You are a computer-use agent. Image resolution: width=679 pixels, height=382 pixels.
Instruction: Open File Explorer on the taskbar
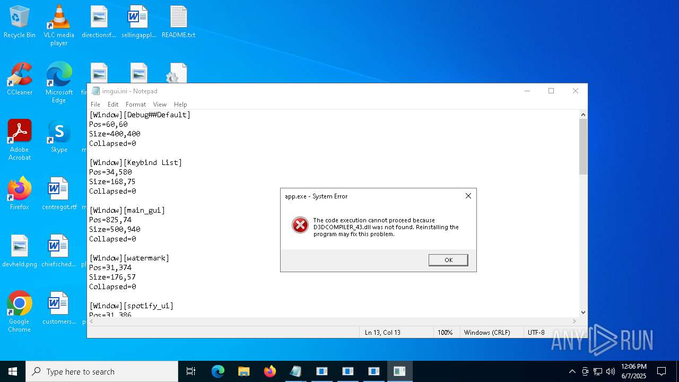pyautogui.click(x=244, y=371)
